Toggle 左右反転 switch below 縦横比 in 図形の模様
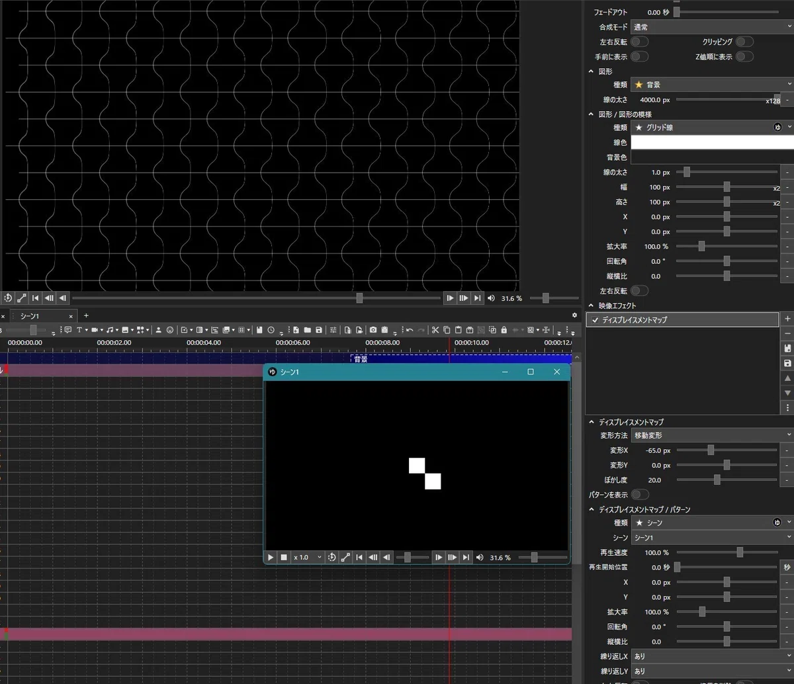Viewport: 794px width, 684px height. [639, 291]
